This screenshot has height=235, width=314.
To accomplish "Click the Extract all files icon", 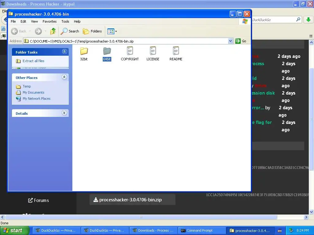I will click(x=18, y=61).
